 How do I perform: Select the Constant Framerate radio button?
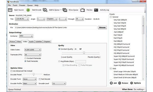[25, 58]
